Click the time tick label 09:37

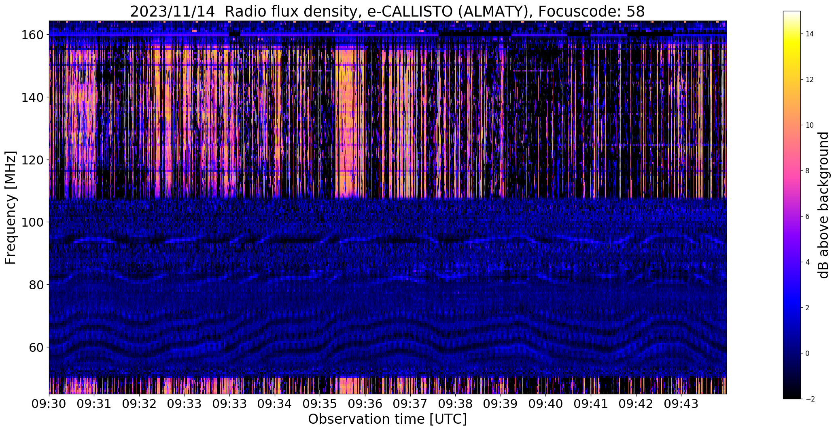click(x=410, y=404)
